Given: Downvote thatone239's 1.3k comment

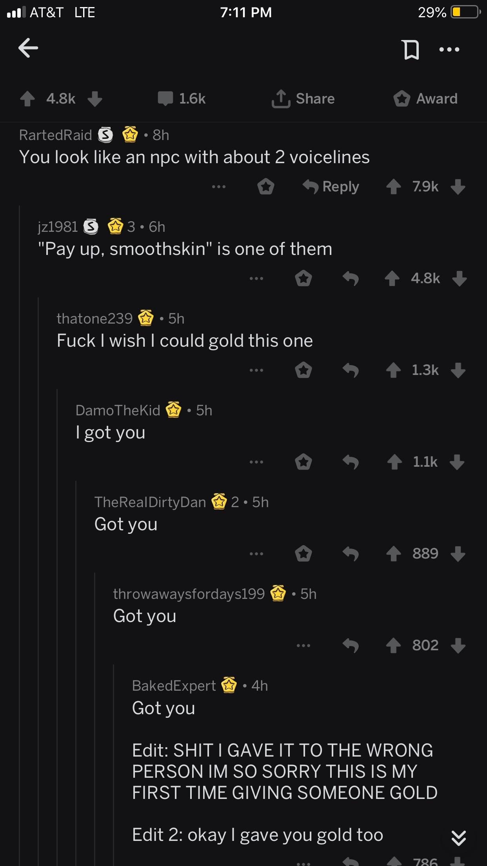Looking at the screenshot, I should pos(458,370).
